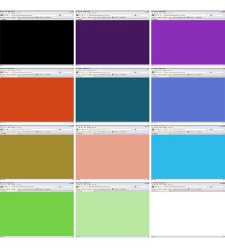Go back using green arrow in bright green window
The width and height of the screenshot is (225, 248).
2,187
